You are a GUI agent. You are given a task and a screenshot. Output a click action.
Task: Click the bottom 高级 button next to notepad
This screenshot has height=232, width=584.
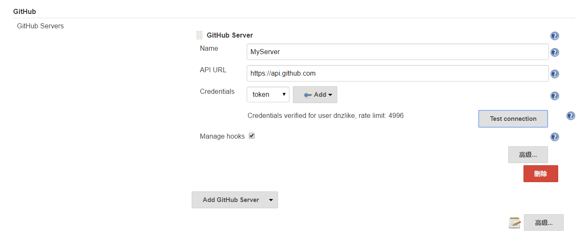tap(543, 223)
